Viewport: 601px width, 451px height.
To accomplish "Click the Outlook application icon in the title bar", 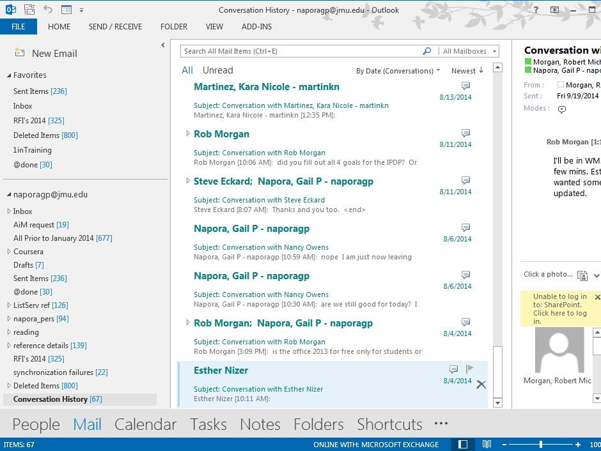I will pyautogui.click(x=10, y=10).
